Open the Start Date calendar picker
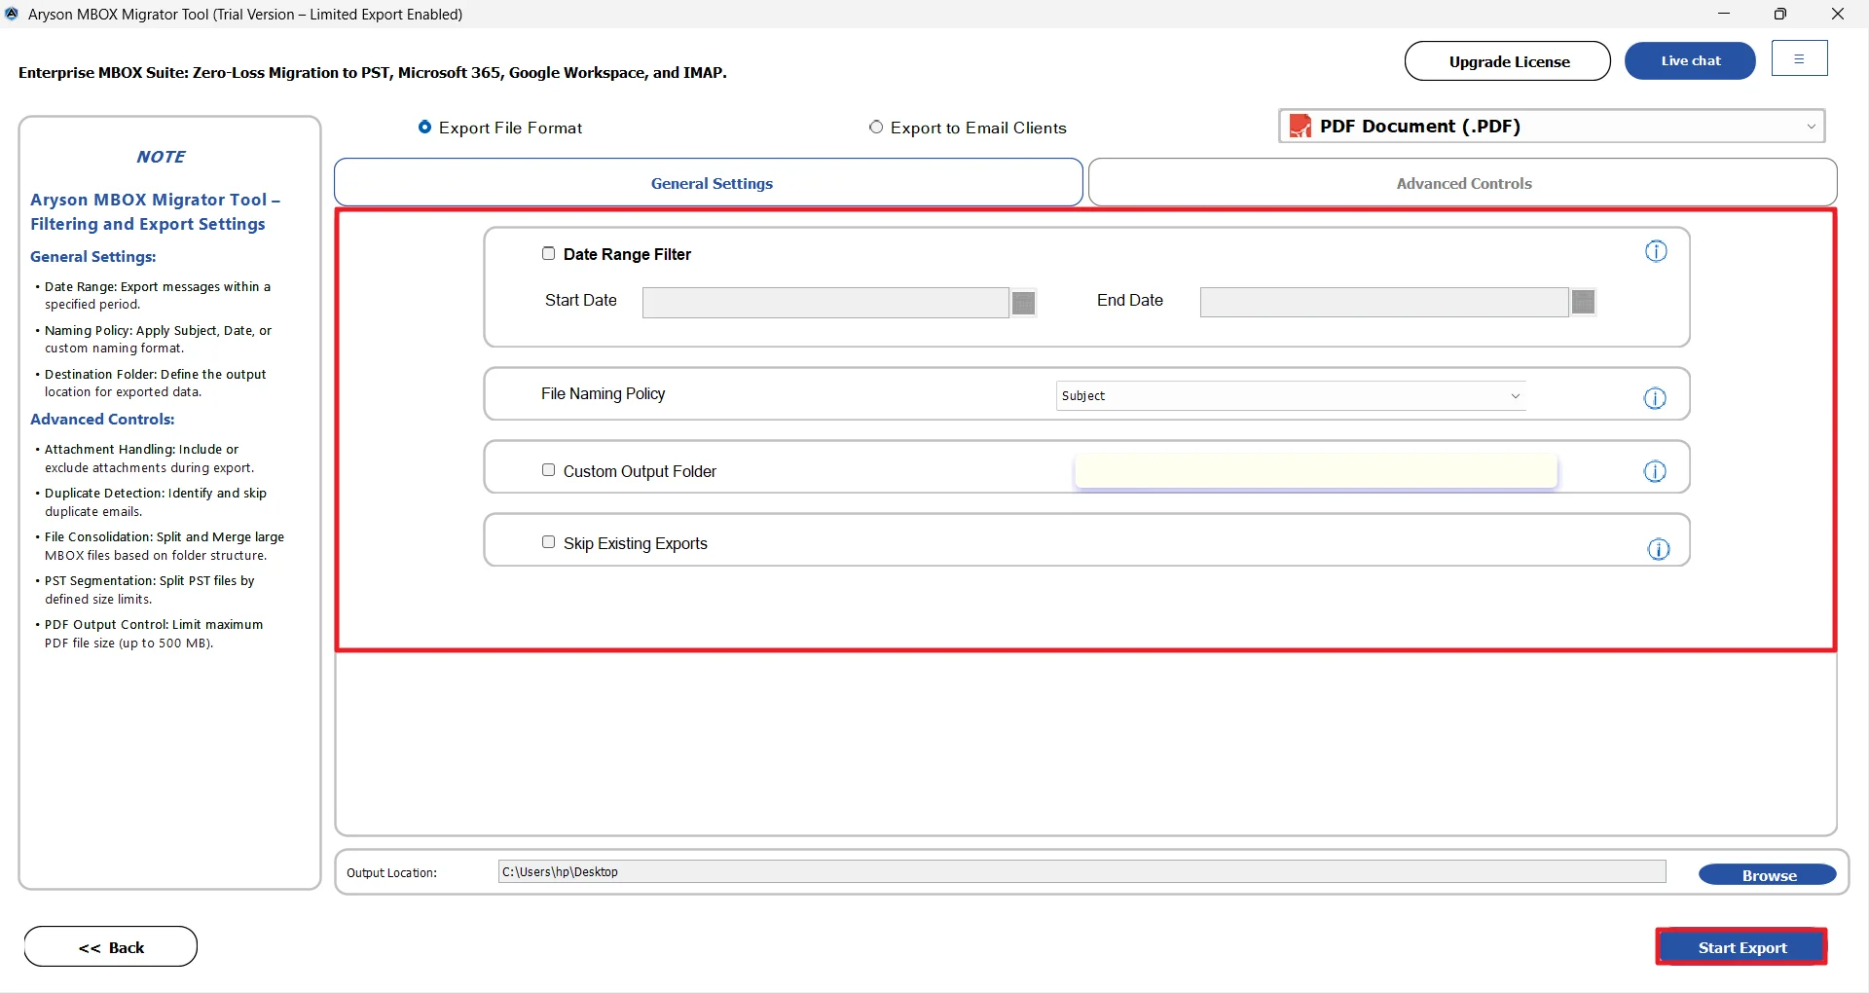The width and height of the screenshot is (1869, 993). (1023, 303)
